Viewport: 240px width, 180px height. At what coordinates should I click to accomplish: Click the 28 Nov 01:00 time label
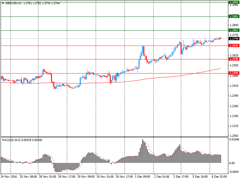48,177
